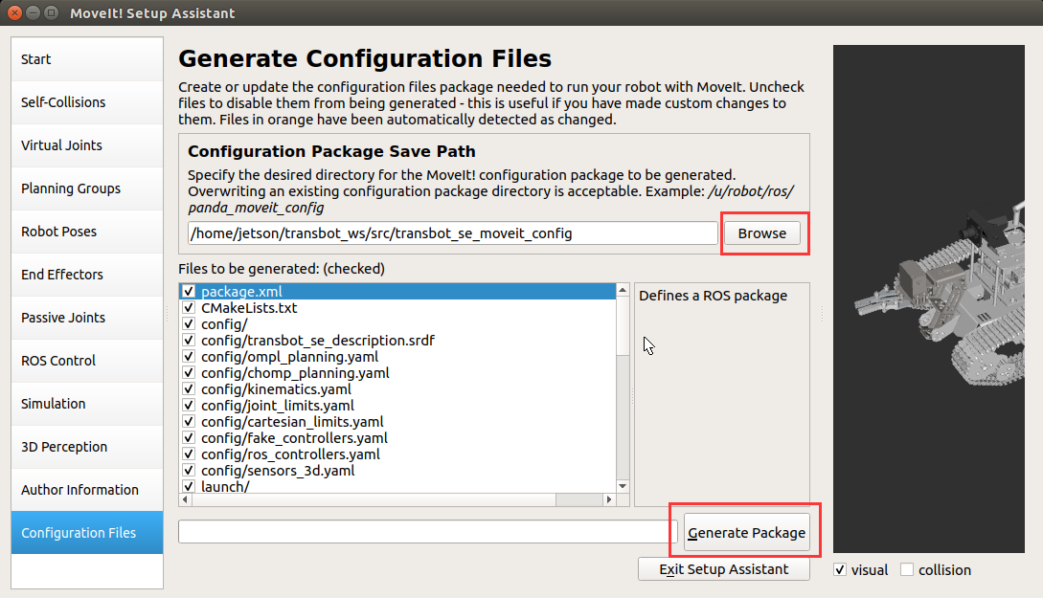Uncheck config/transbot_se_description.srdf checkbox
The width and height of the screenshot is (1043, 598).
point(189,341)
